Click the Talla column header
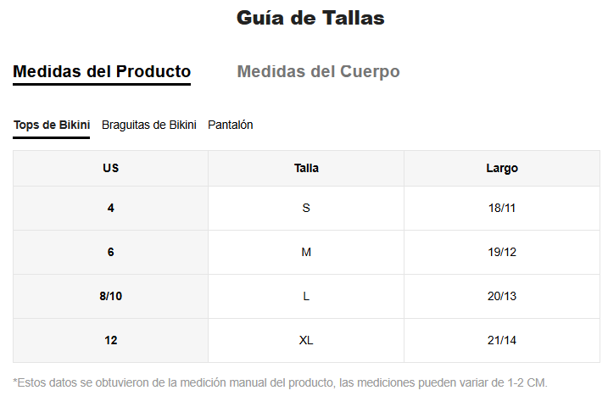This screenshot has width=608, height=396. coord(306,168)
